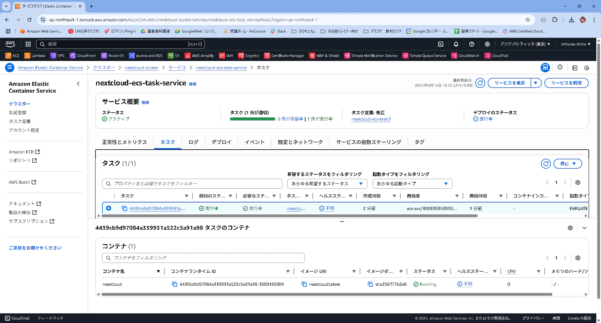
Task: Open the nextcloud-cluster breadcrumb link
Action: [141, 68]
